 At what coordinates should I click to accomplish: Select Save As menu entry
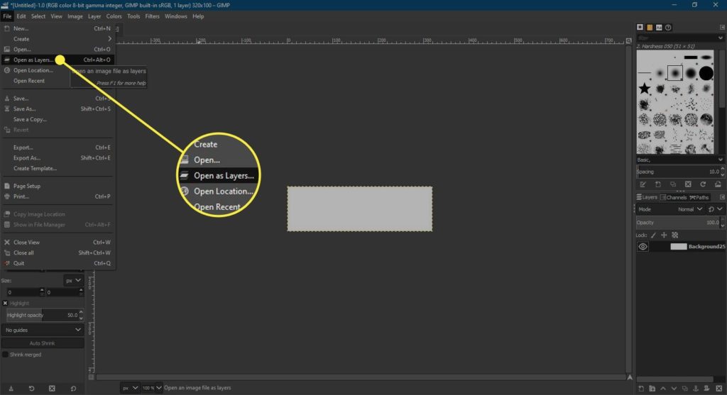(58, 109)
